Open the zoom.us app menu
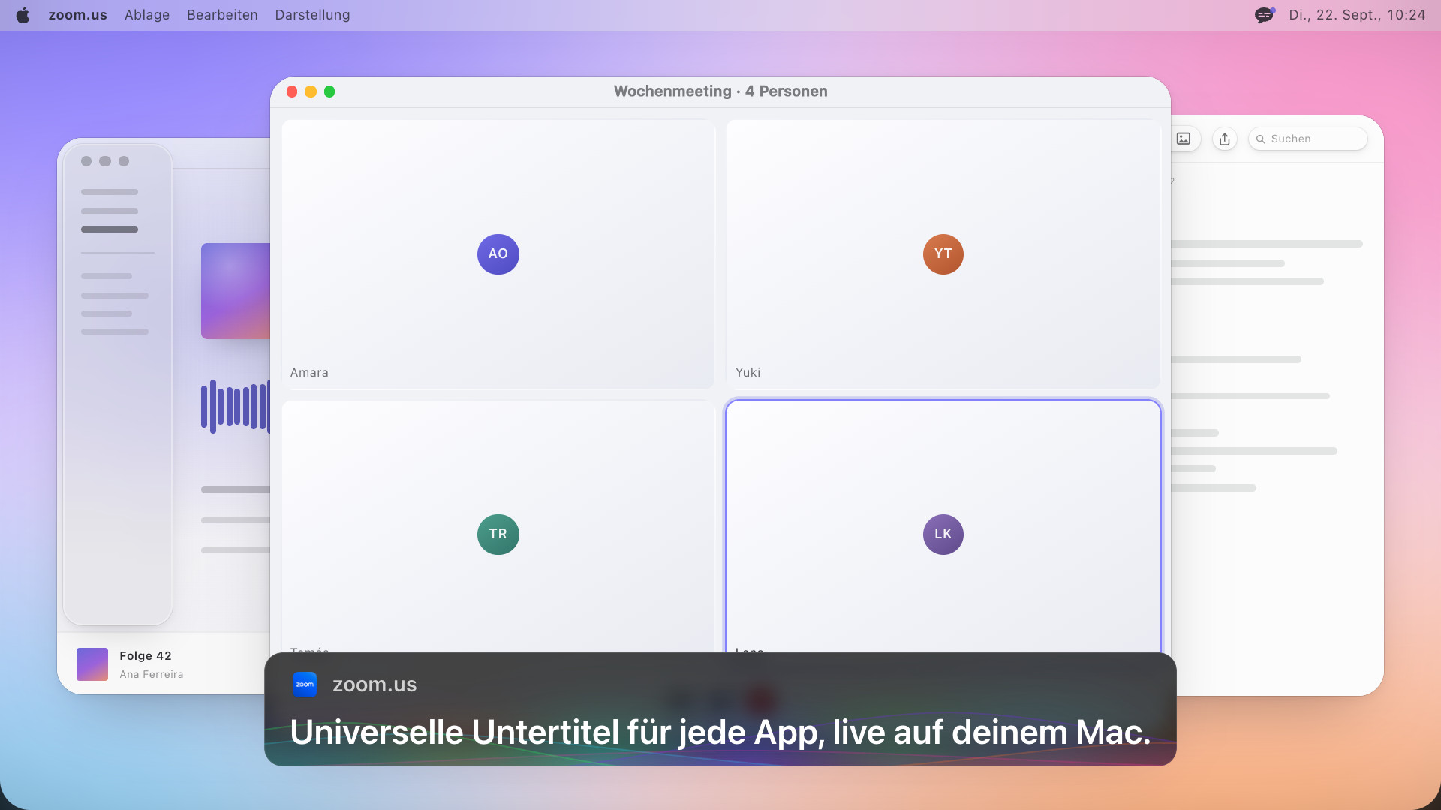Image resolution: width=1441 pixels, height=810 pixels. (77, 15)
